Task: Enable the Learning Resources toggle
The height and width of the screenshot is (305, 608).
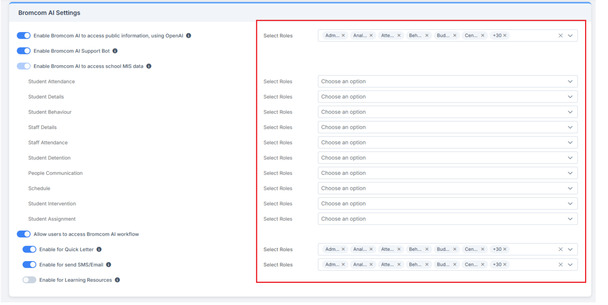Action: click(x=29, y=280)
